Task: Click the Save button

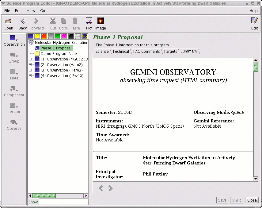Action: [x=222, y=200]
